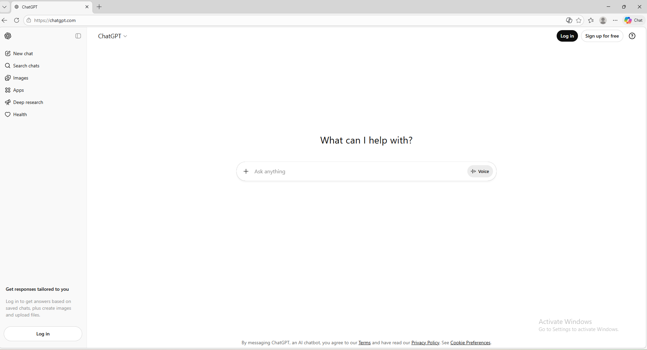Focus the Ask anything input field
Viewport: 647px width, 350px height.
pos(355,171)
